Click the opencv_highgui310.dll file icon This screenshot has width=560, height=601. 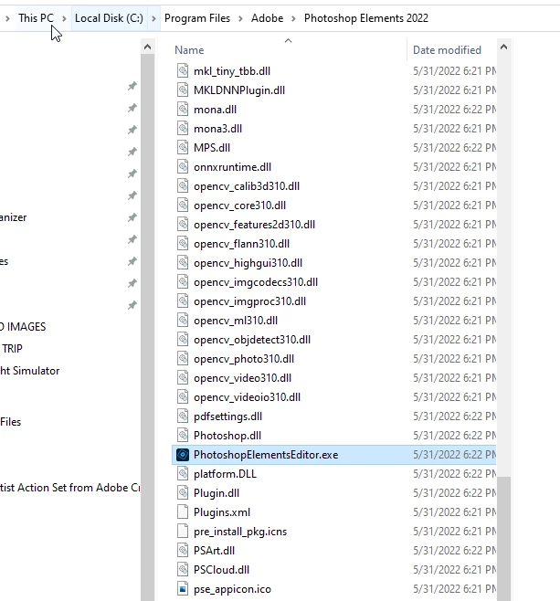(x=183, y=262)
